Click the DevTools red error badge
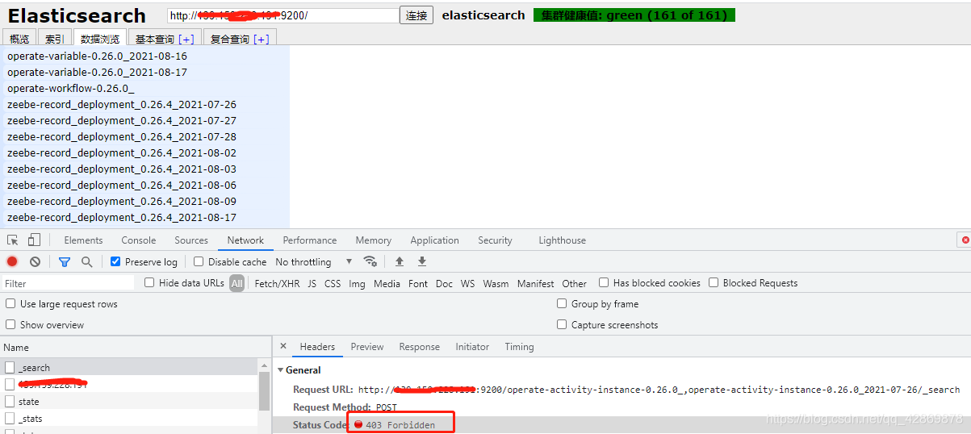The height and width of the screenshot is (434, 971). pos(965,240)
